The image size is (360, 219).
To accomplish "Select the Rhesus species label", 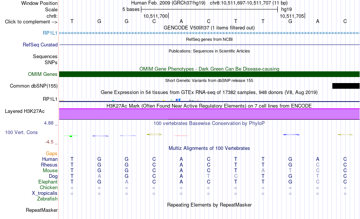I will (x=49, y=165).
